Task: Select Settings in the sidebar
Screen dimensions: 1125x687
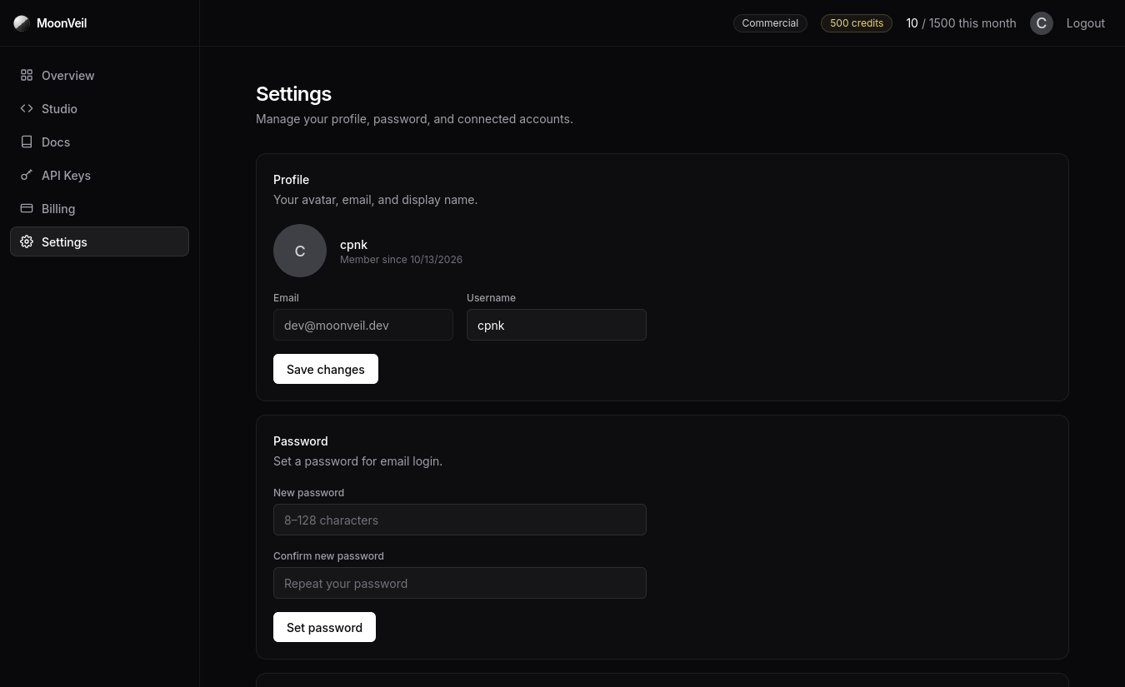Action: [x=99, y=241]
